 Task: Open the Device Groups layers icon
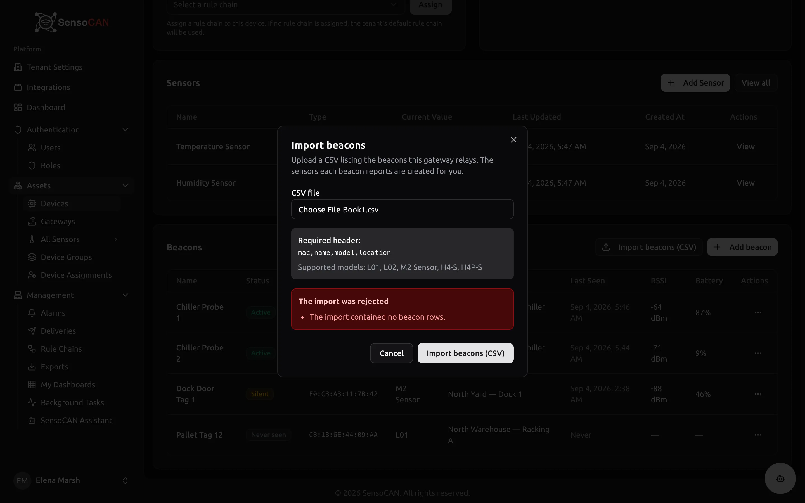click(x=32, y=257)
